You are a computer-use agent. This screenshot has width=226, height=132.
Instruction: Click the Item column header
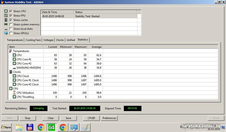point(26,47)
